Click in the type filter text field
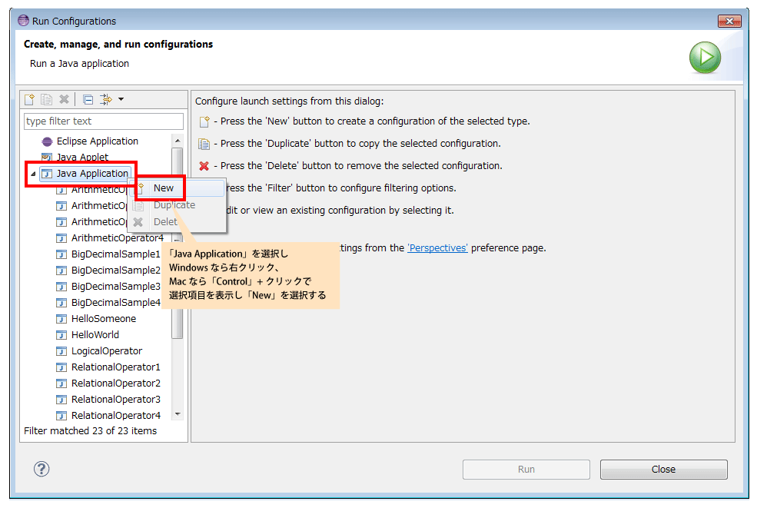Image resolution: width=757 pixels, height=508 pixels. (103, 121)
